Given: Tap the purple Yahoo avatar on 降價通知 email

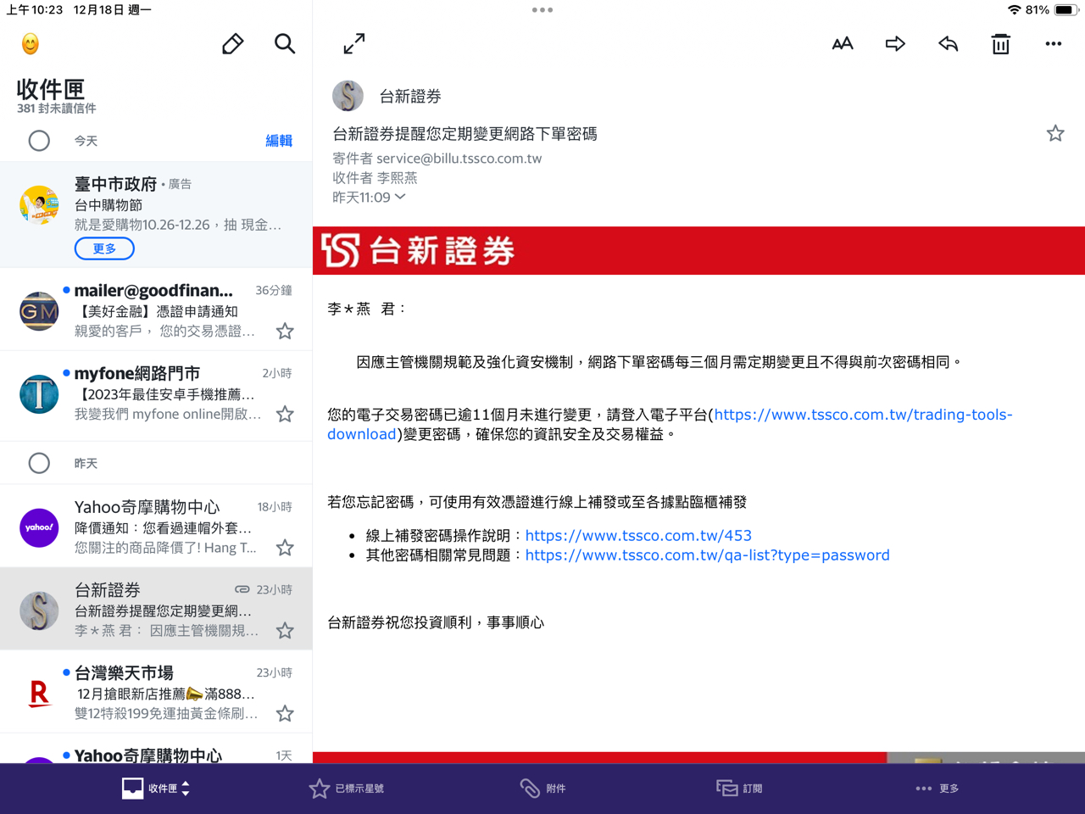Looking at the screenshot, I should click(39, 527).
